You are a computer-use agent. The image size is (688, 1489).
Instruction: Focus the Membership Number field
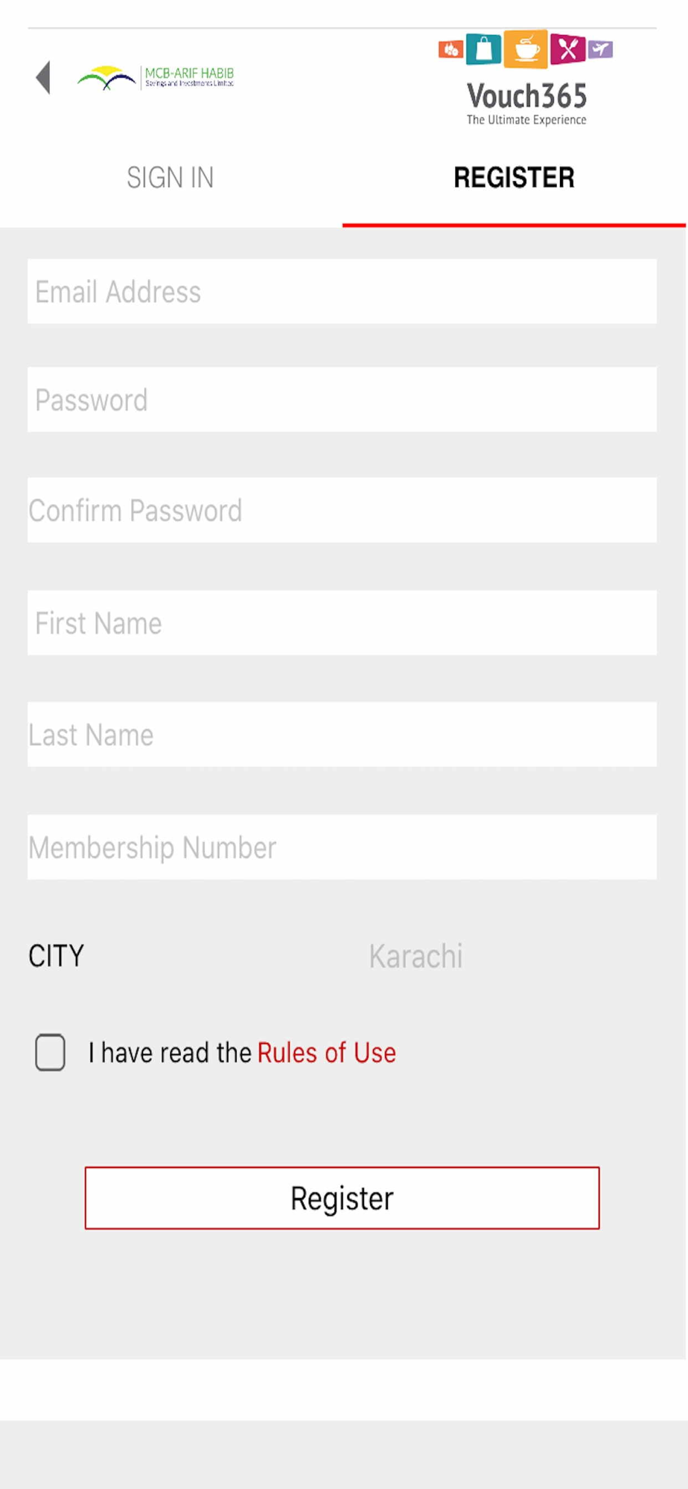coord(342,847)
